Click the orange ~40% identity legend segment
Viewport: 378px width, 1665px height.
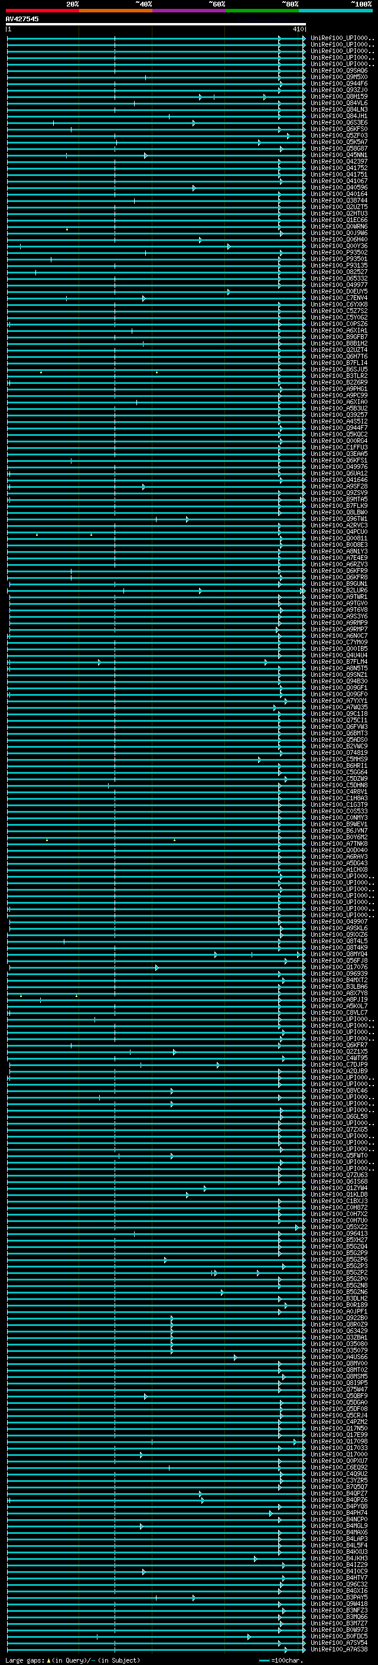115,11
